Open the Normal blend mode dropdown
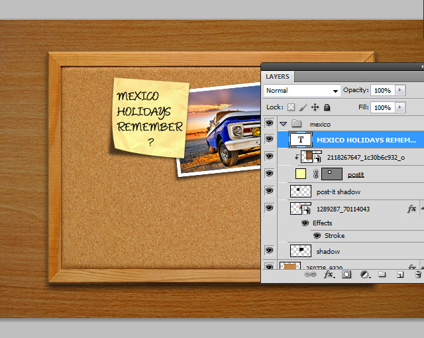424x338 pixels. tap(302, 90)
